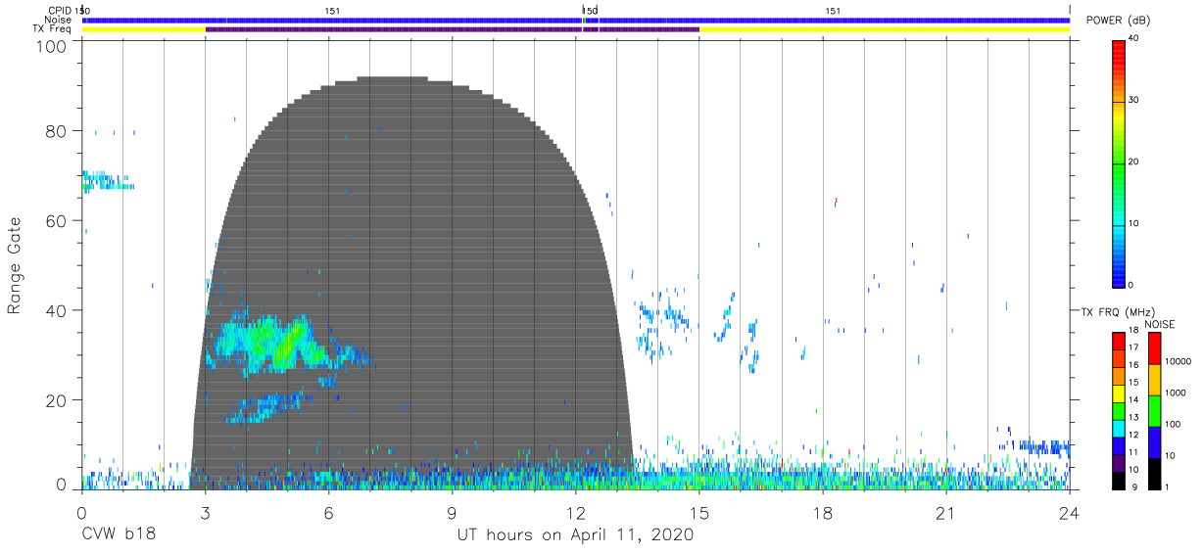This screenshot has width=1203, height=555.
Task: Click the CVW b18 label
Action: (x=118, y=535)
